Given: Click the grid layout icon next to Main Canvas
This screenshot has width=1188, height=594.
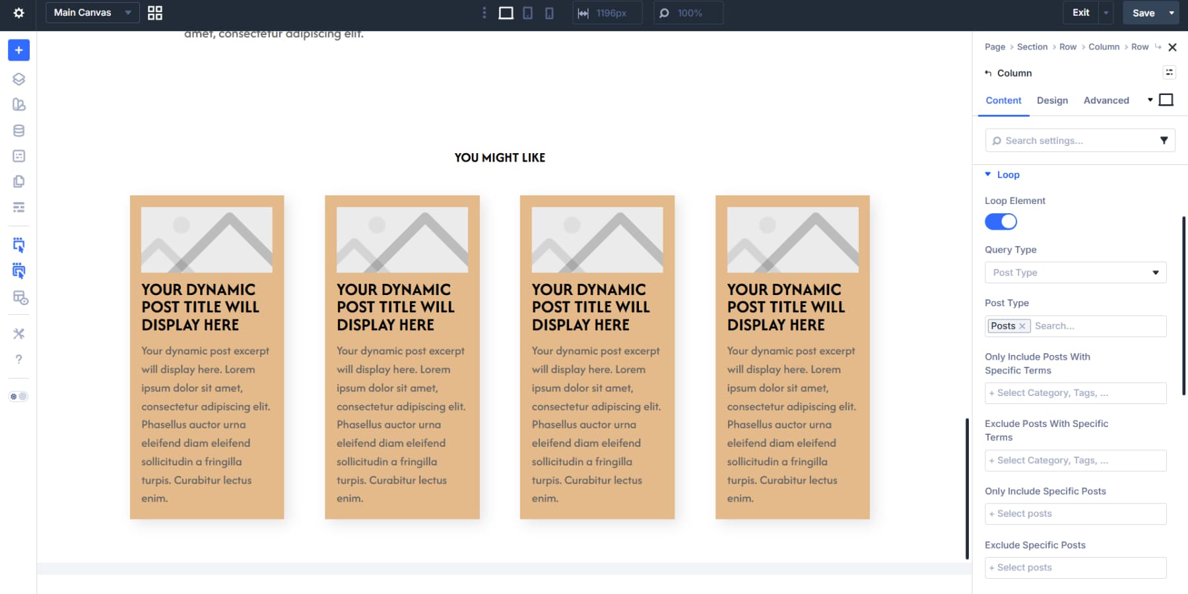Looking at the screenshot, I should point(155,13).
